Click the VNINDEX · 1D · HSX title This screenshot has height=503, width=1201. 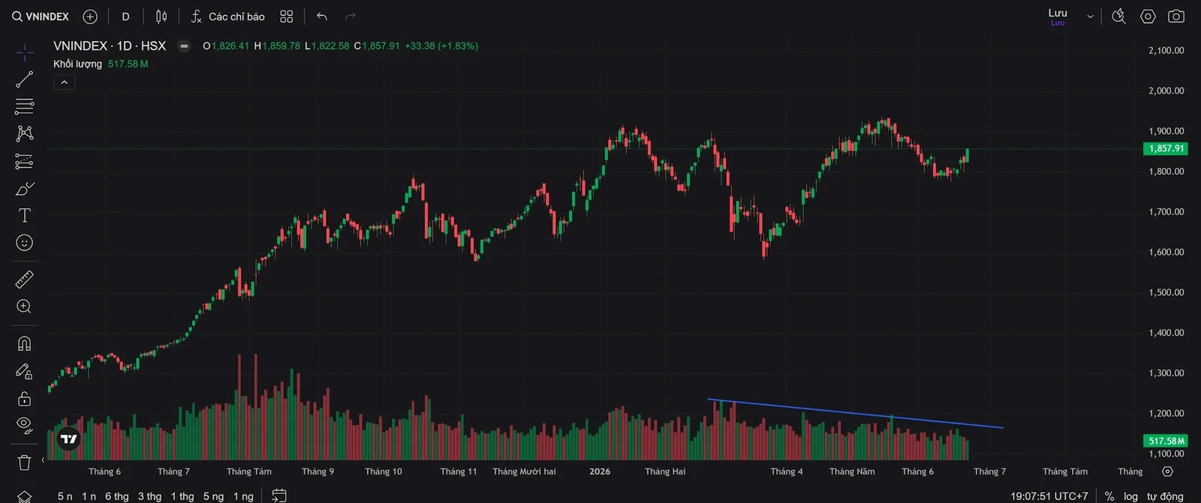[110, 46]
